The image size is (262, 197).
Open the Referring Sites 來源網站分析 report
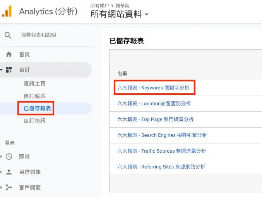pyautogui.click(x=161, y=167)
